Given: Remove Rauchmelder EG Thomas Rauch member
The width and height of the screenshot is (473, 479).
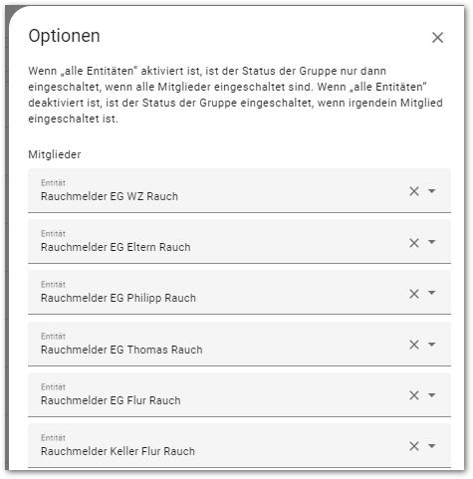Looking at the screenshot, I should coord(414,345).
